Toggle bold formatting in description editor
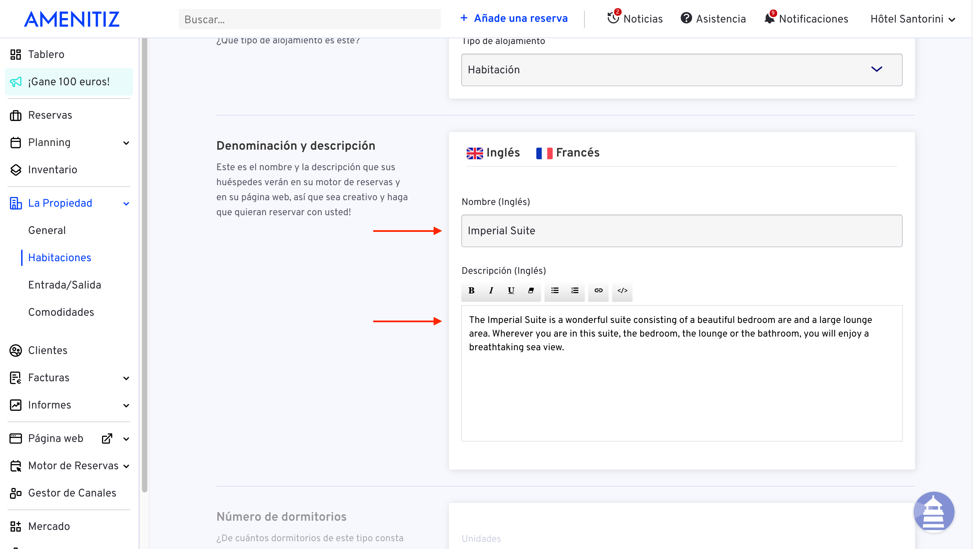Viewport: 973px width, 549px height. tap(471, 291)
